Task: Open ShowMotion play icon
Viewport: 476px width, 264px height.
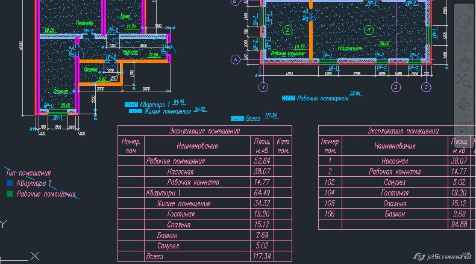Action: [463, 131]
